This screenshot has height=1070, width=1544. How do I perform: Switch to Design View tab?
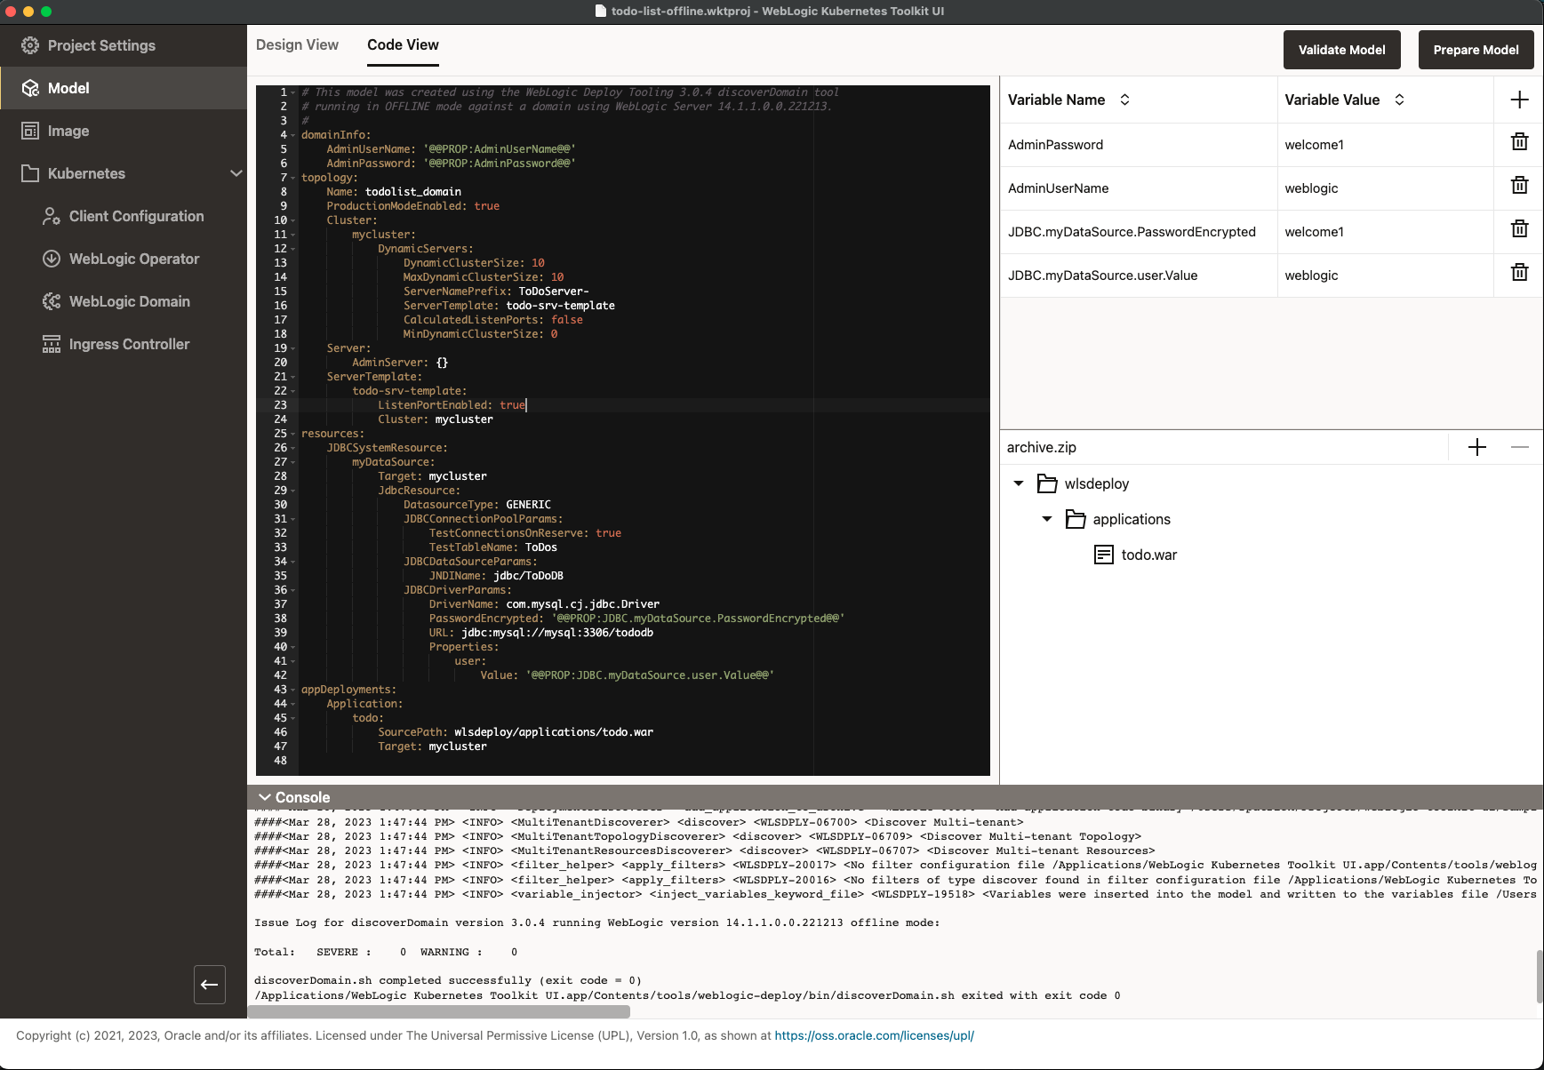pos(297,44)
